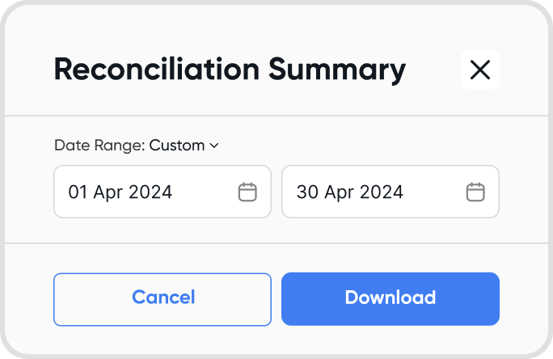Viewport: 553px width, 359px height.
Task: Click the word Summary in the heading
Action: pos(337,70)
